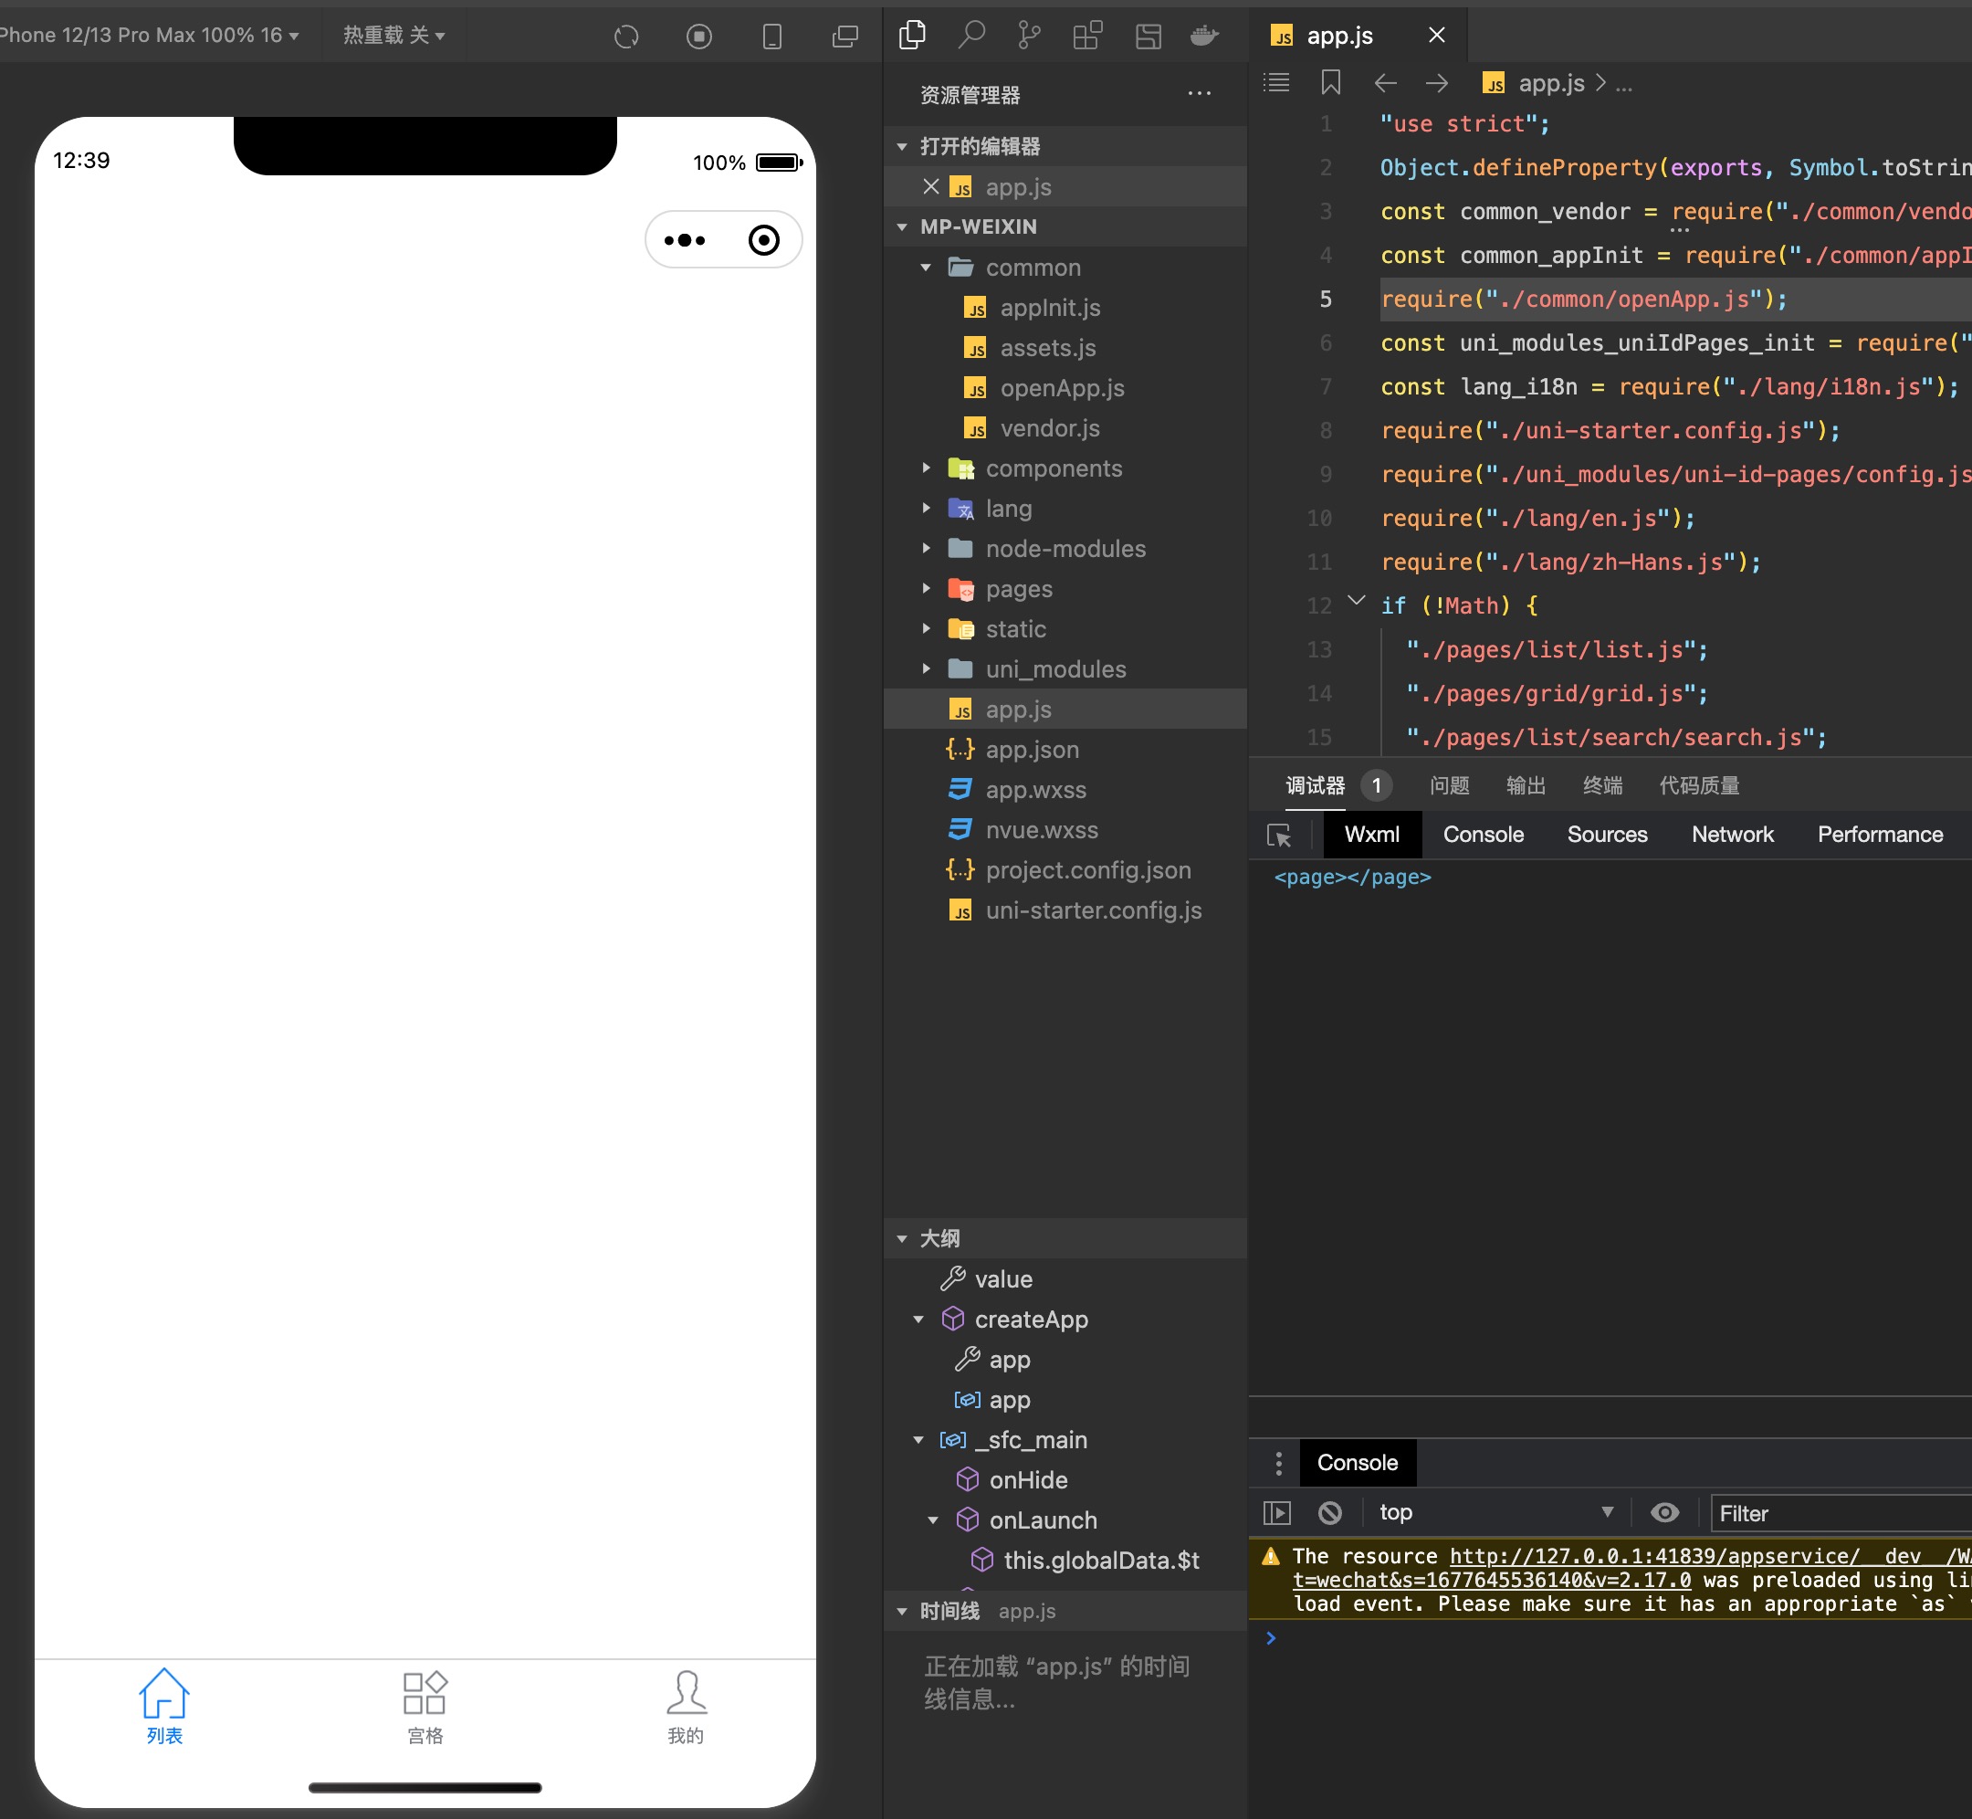Switch to the 调试器 tab
1972x1819 pixels.
point(1315,785)
